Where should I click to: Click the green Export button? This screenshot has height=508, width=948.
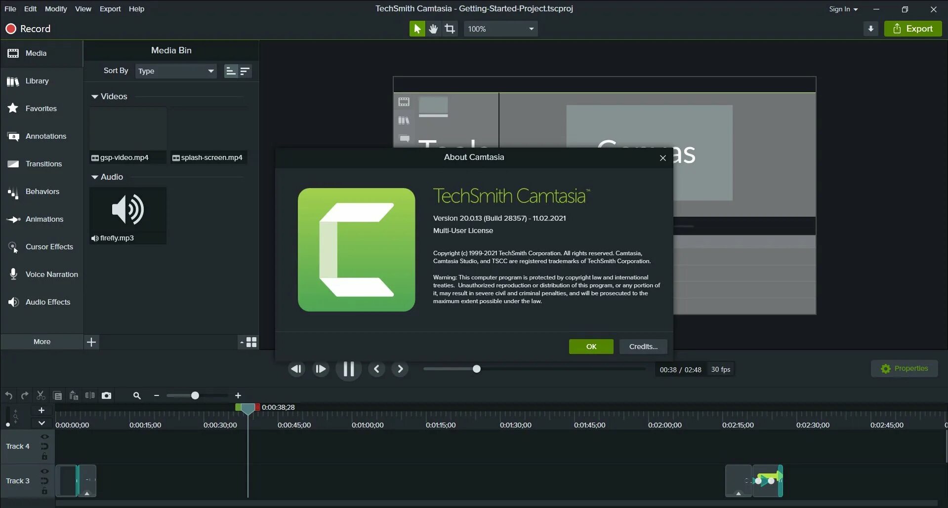pos(913,29)
